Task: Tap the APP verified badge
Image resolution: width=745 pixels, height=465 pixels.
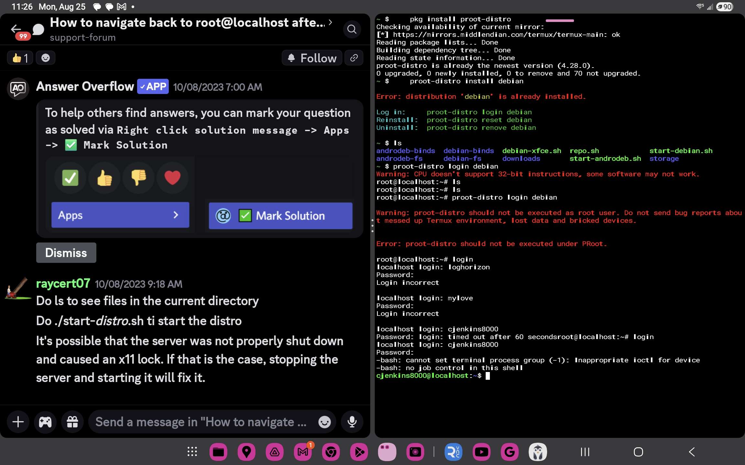Action: click(x=153, y=87)
